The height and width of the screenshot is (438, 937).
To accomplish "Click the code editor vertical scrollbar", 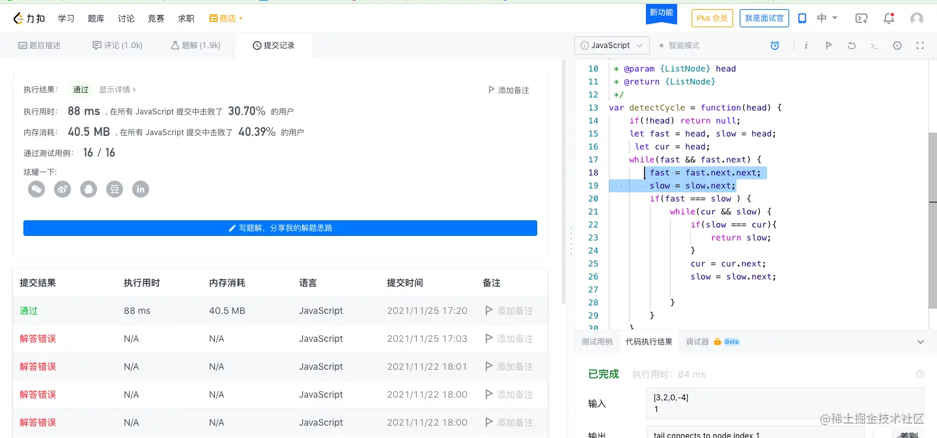I will coord(932,221).
